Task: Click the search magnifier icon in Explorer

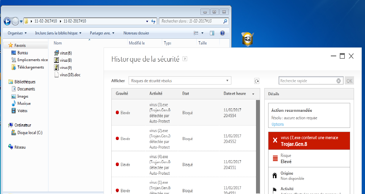Action: [225, 21]
